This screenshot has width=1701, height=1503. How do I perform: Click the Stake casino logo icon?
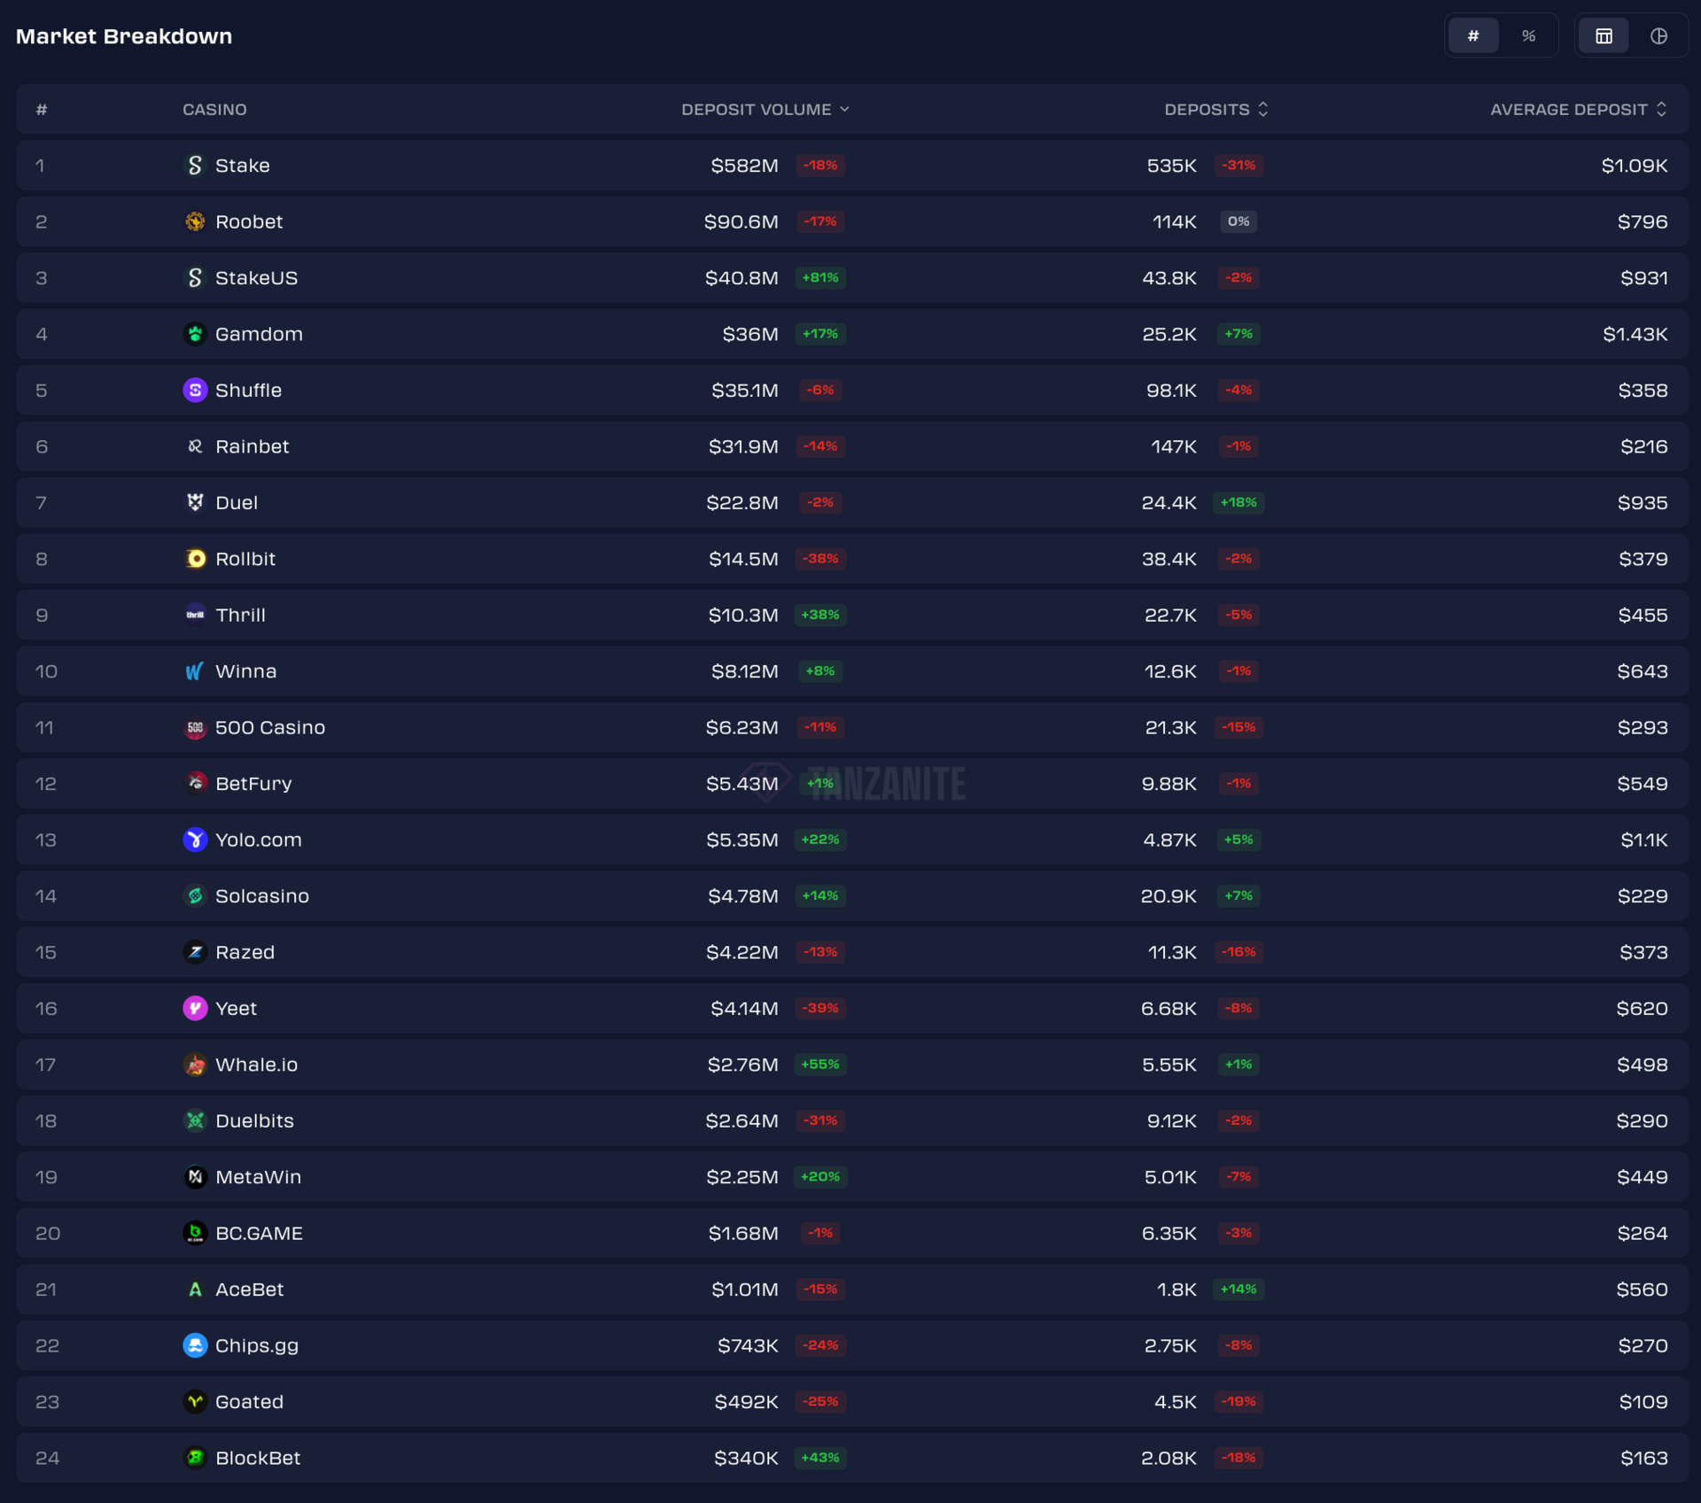point(195,166)
